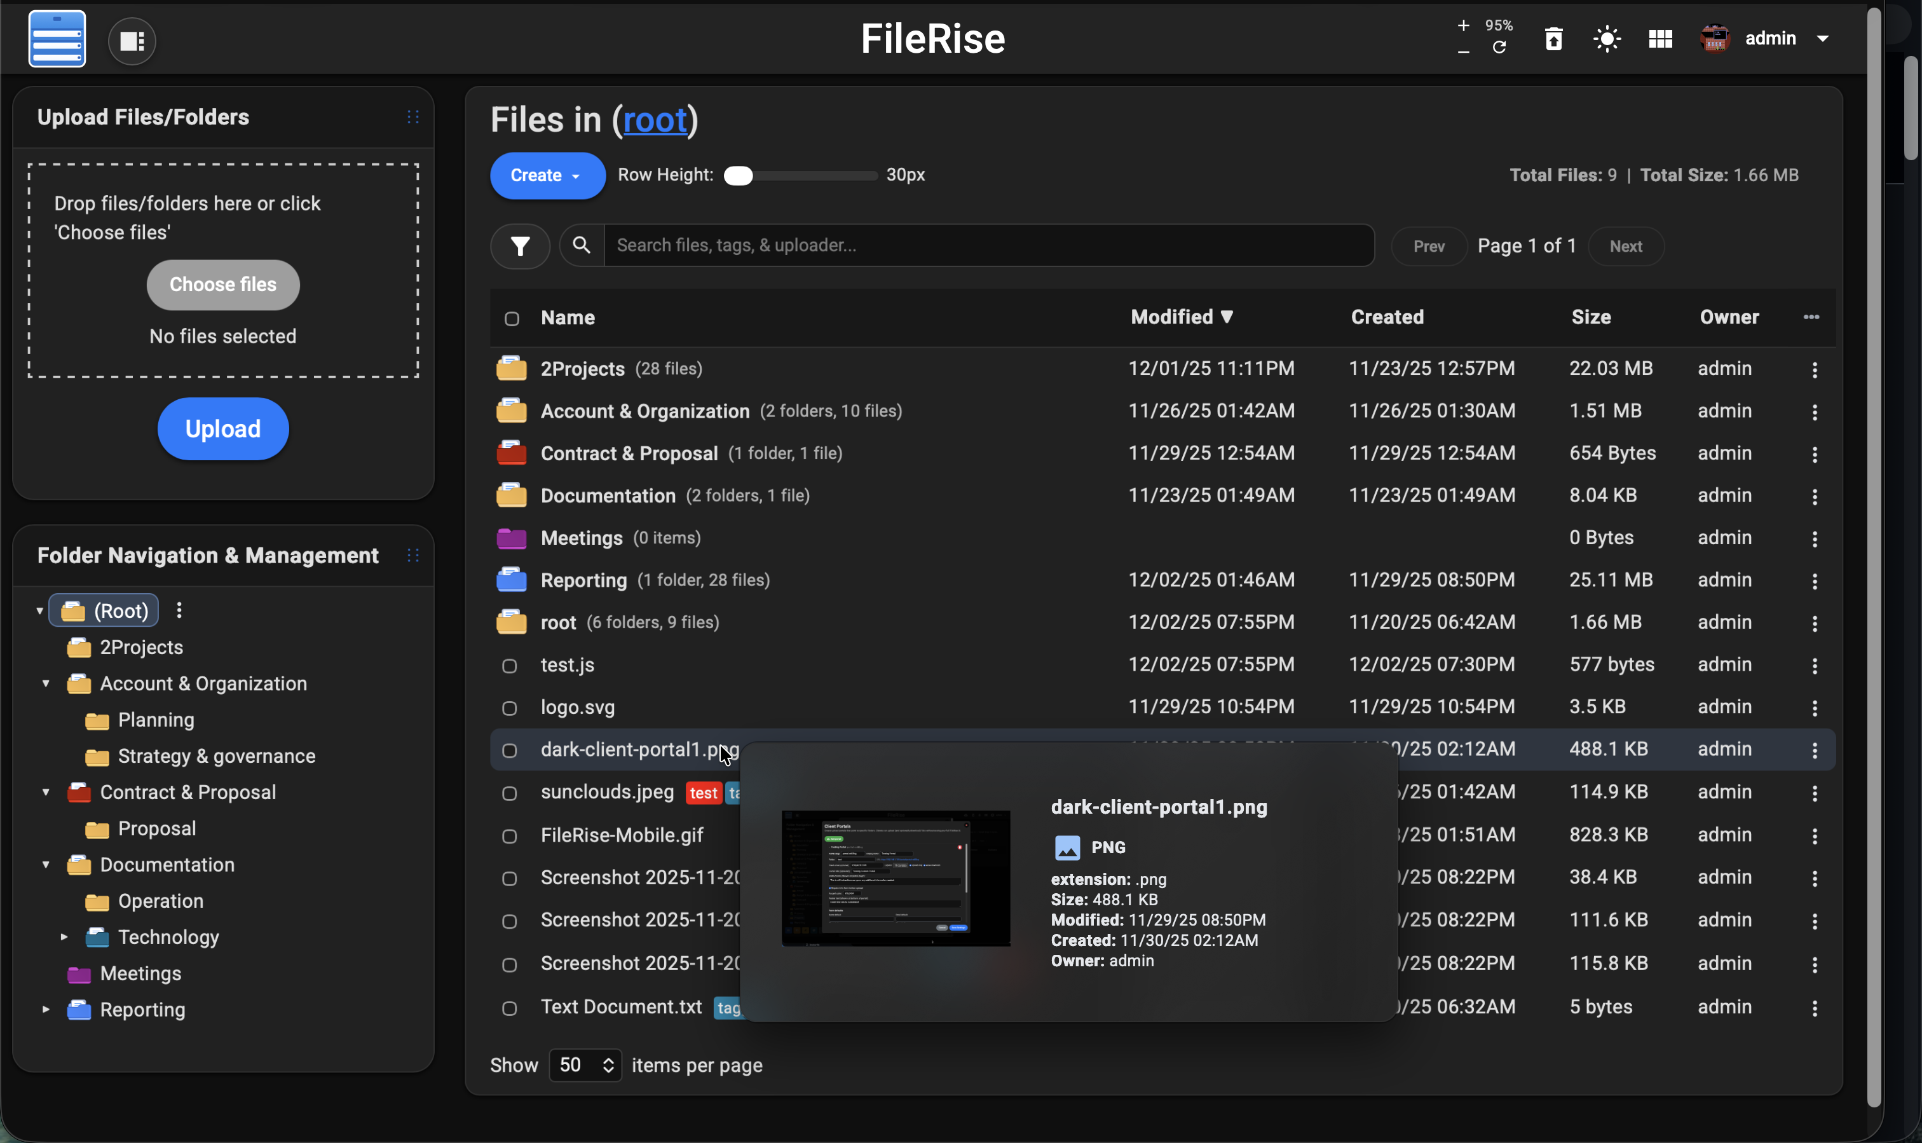Click the sidebar panel toggle icon
The image size is (1922, 1143).
point(132,41)
